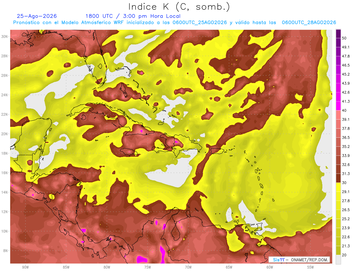Click the "1800 UTC / 3:00 pm Hora Local" label
352x271 pixels.
pos(133,16)
